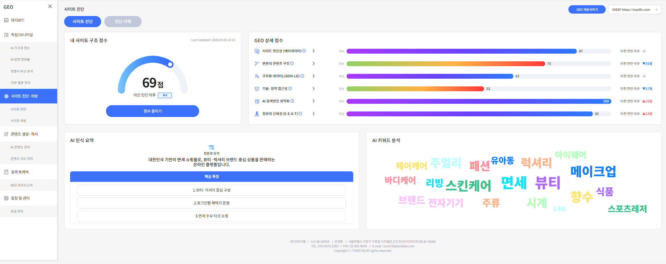
Task: Expand the 본문의 콘텐츠 구조 chevron
Action: point(313,63)
